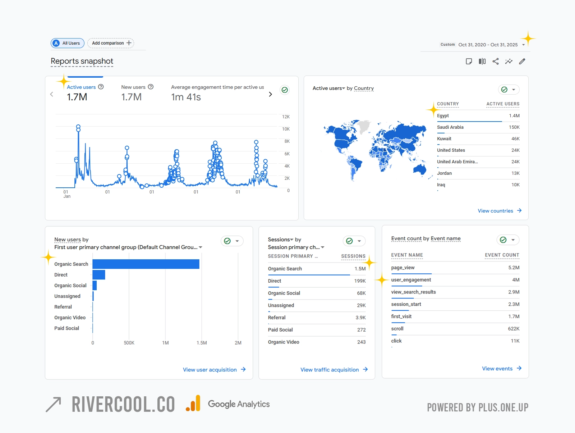Click the help icon beside Active users

(101, 87)
